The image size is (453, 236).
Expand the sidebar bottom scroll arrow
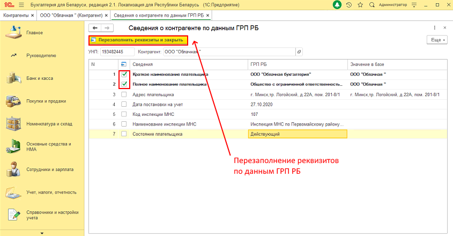coord(42,233)
